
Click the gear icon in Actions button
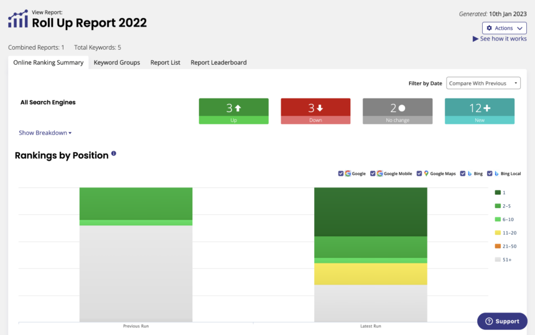point(490,28)
